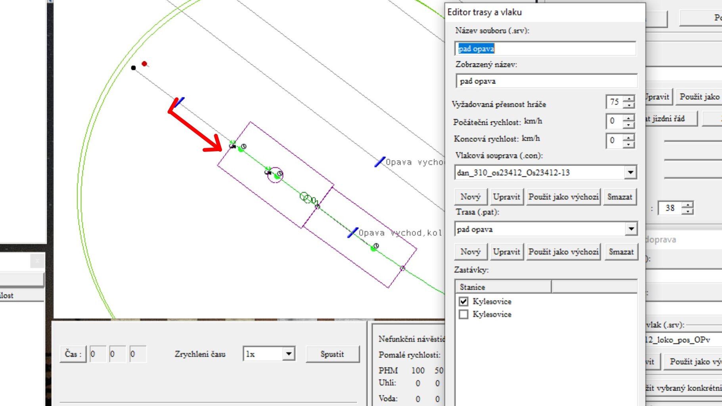
Task: Click the Zobrazený název text field
Action: tap(546, 81)
